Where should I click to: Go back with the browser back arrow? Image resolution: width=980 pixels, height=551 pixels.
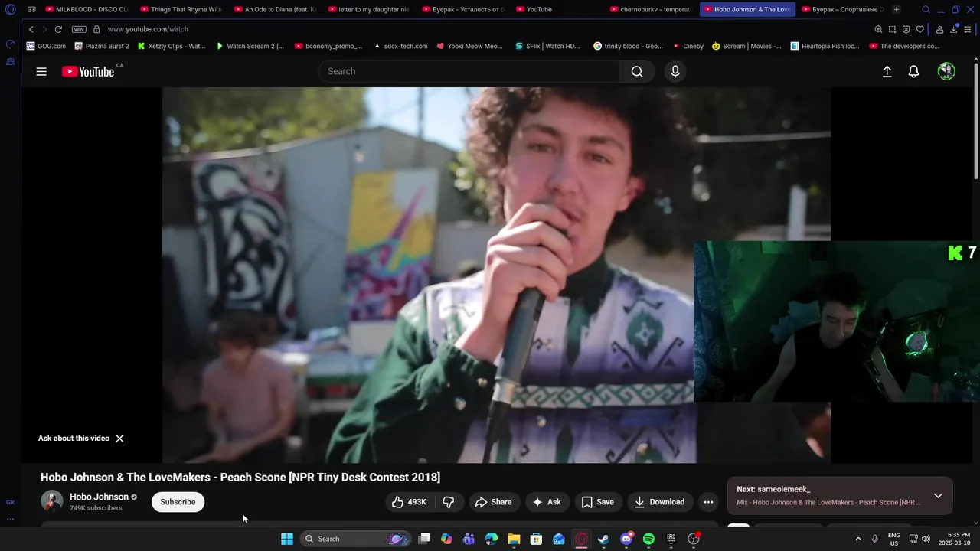tap(31, 29)
